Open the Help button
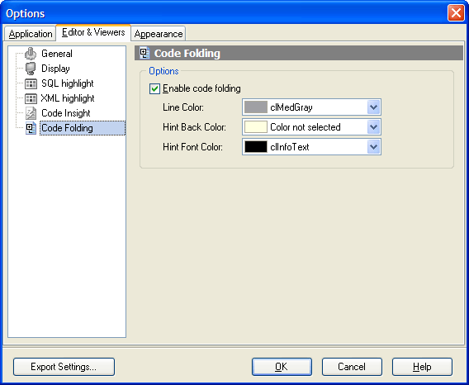Image resolution: width=469 pixels, height=385 pixels. pyautogui.click(x=422, y=367)
